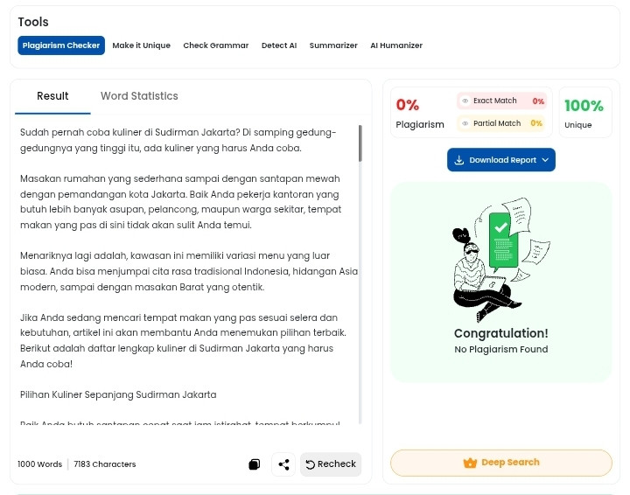Open the Make it Unique tool
This screenshot has width=630, height=495.
pyautogui.click(x=142, y=45)
